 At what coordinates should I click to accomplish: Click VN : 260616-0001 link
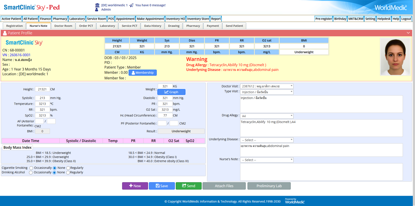pos(16,55)
